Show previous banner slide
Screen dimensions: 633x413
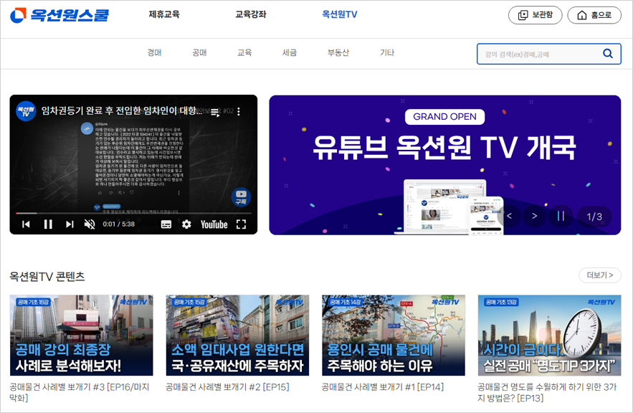pos(510,216)
